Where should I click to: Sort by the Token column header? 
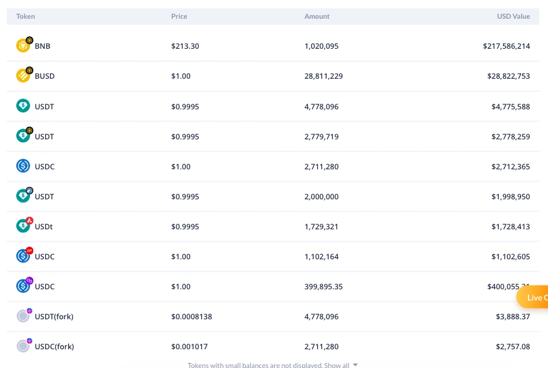click(x=26, y=16)
